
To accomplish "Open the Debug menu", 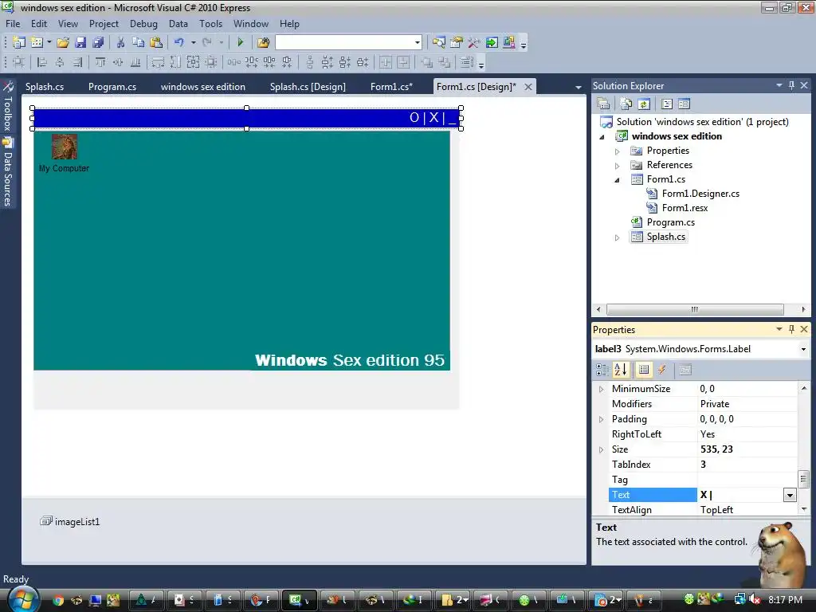I will pos(143,24).
